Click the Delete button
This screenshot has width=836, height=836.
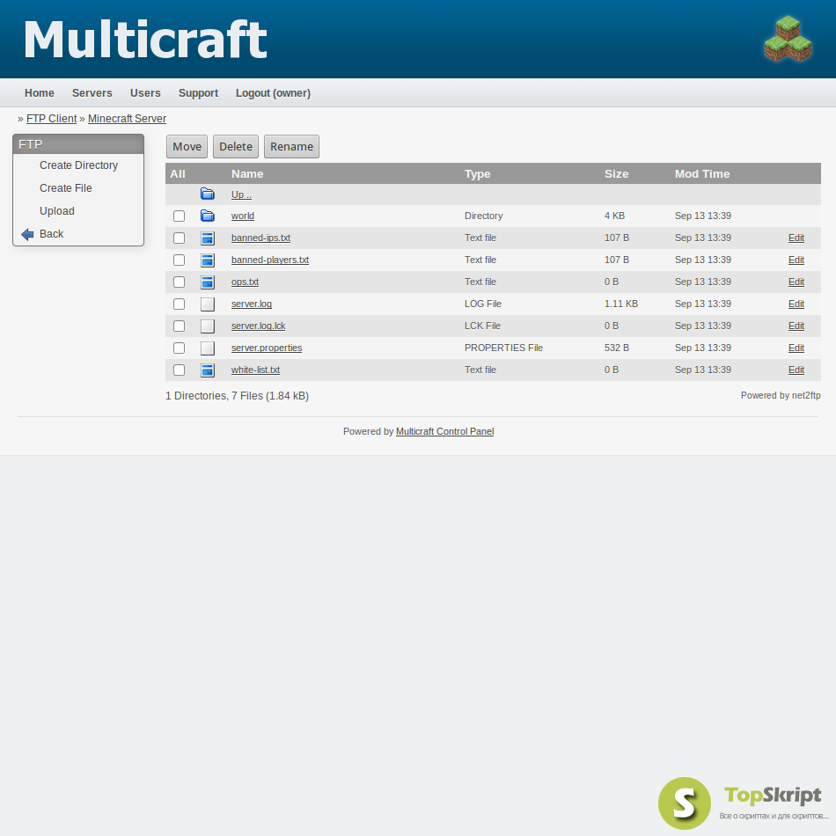click(236, 147)
